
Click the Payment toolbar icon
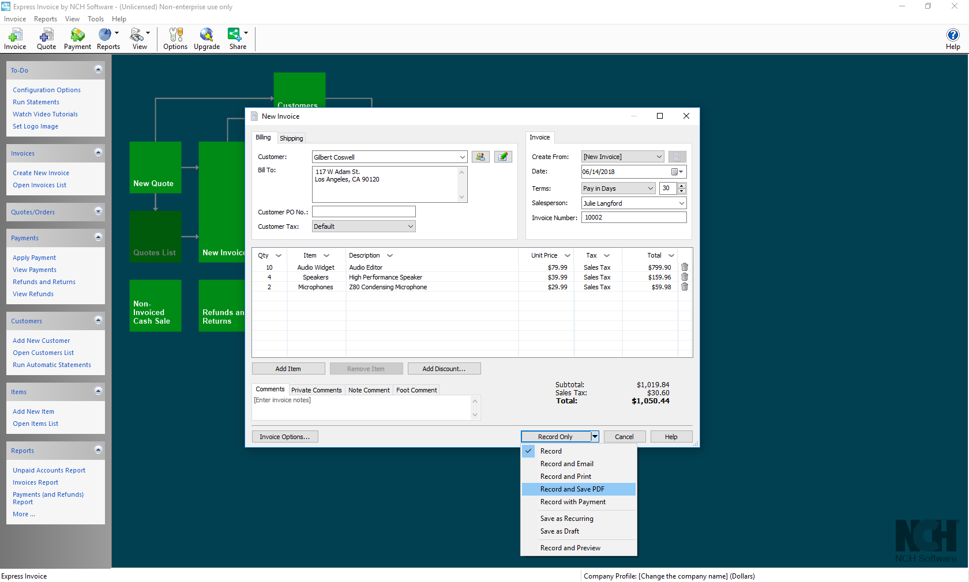(77, 39)
